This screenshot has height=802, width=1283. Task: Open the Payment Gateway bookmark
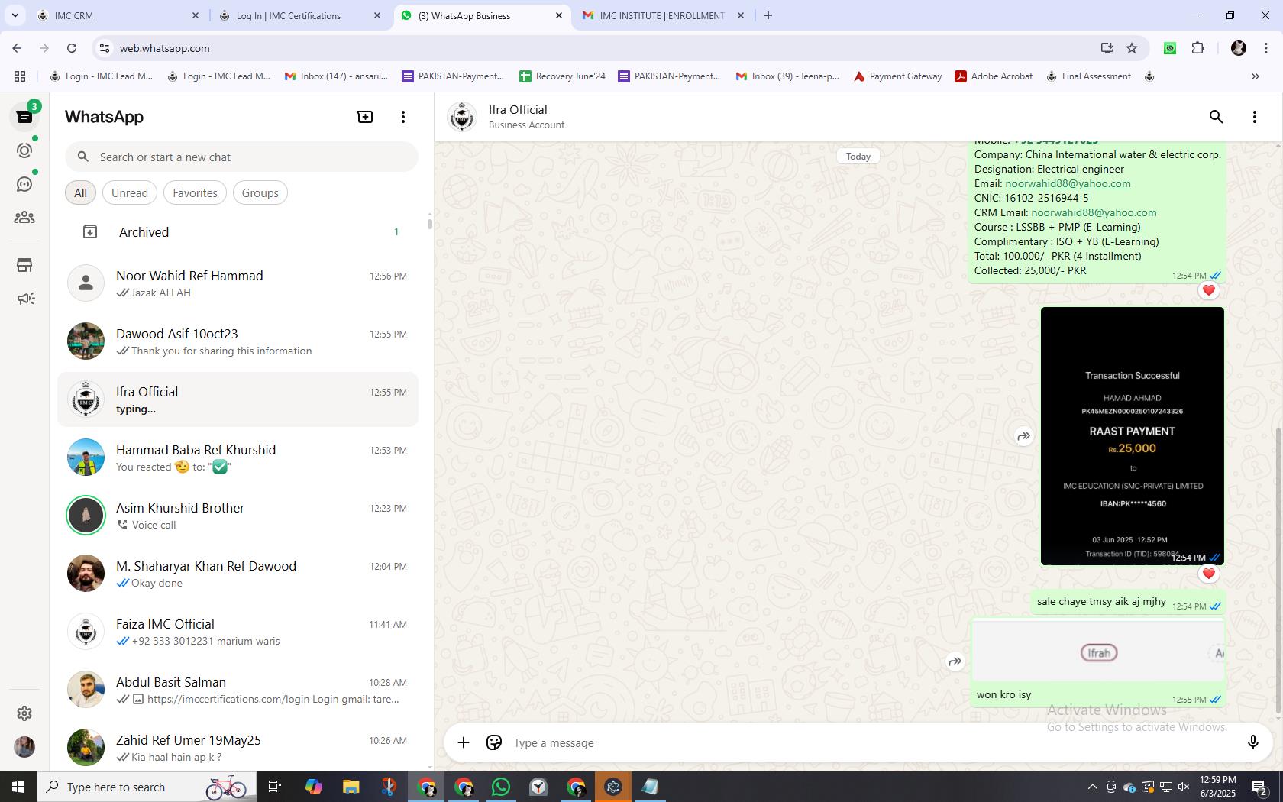[x=897, y=76]
